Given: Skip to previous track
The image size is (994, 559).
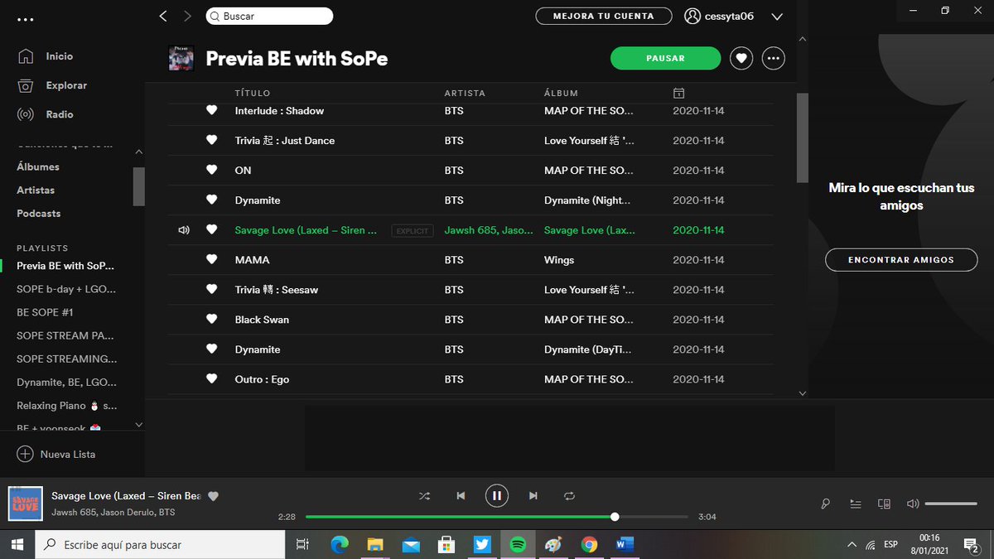Looking at the screenshot, I should (461, 495).
